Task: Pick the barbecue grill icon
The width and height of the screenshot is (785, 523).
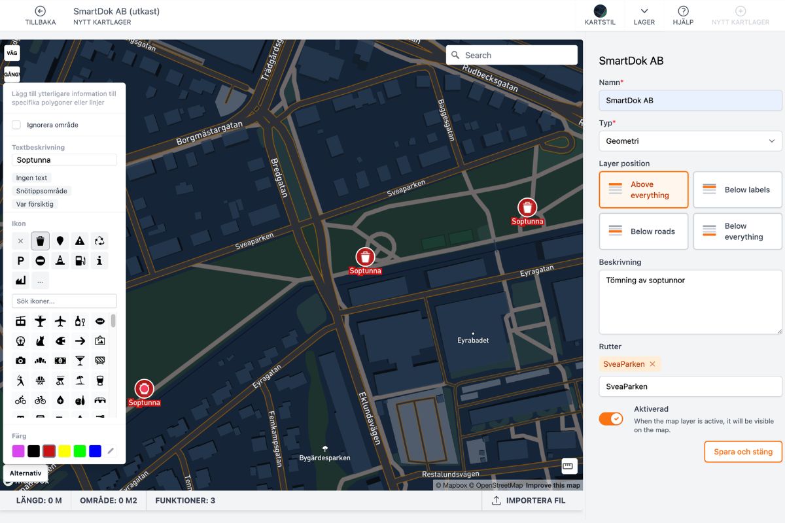Action: tap(60, 380)
